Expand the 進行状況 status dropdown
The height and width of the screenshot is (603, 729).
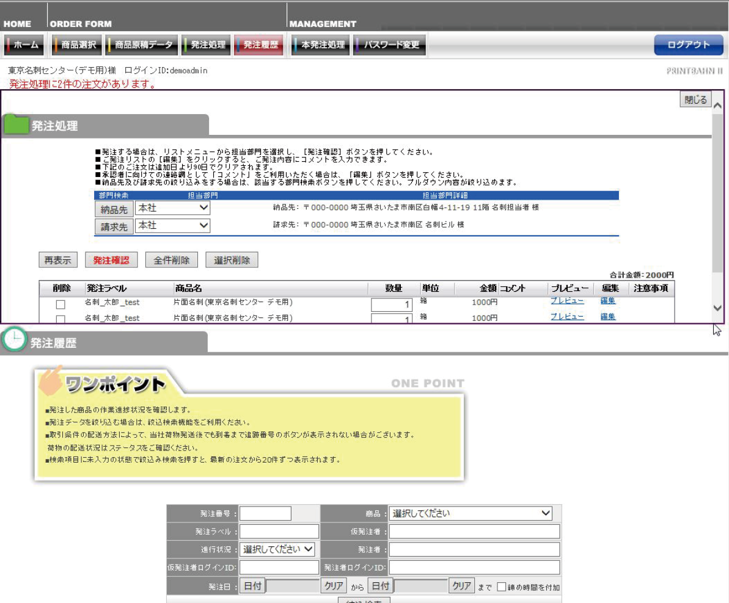point(277,549)
